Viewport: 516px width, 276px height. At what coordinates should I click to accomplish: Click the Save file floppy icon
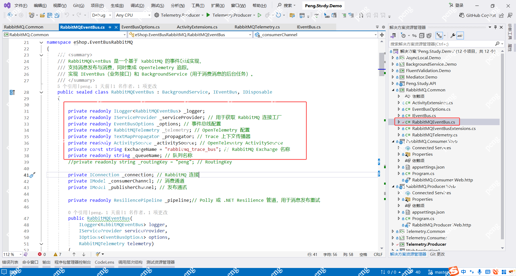click(x=50, y=15)
